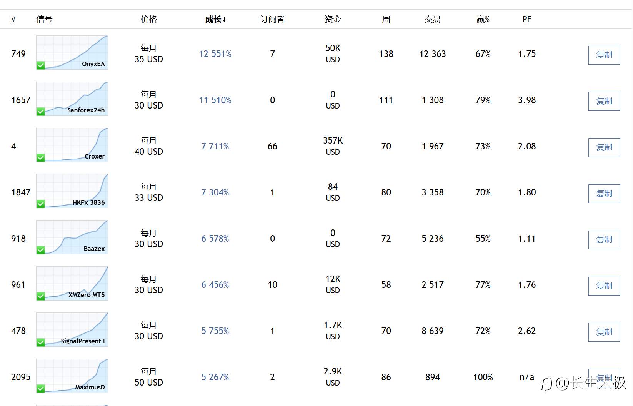This screenshot has width=633, height=406.
Task: Click 复制 button for XMZero MT5 row
Action: (604, 286)
